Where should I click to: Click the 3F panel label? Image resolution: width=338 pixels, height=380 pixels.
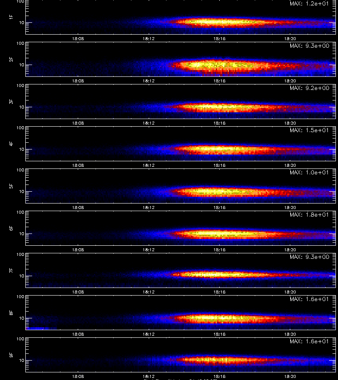pos(11,101)
